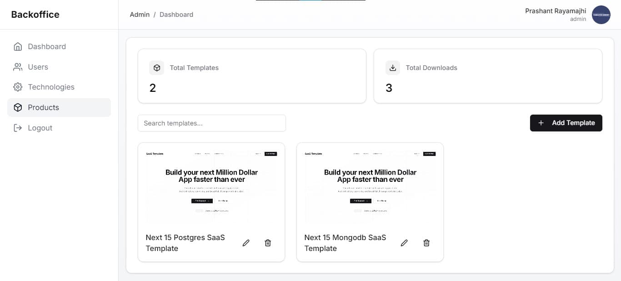Click the Total Templates package icon
The image size is (621, 281).
157,67
